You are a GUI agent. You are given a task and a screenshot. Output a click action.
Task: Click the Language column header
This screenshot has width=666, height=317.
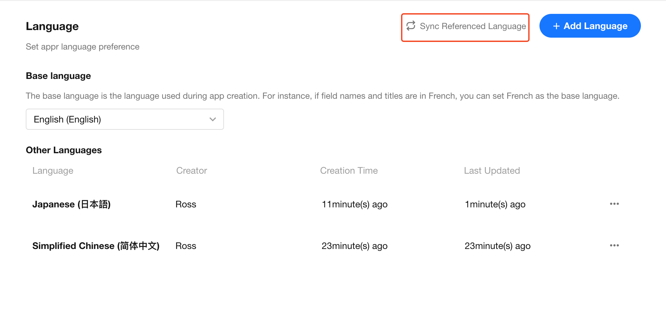53,171
